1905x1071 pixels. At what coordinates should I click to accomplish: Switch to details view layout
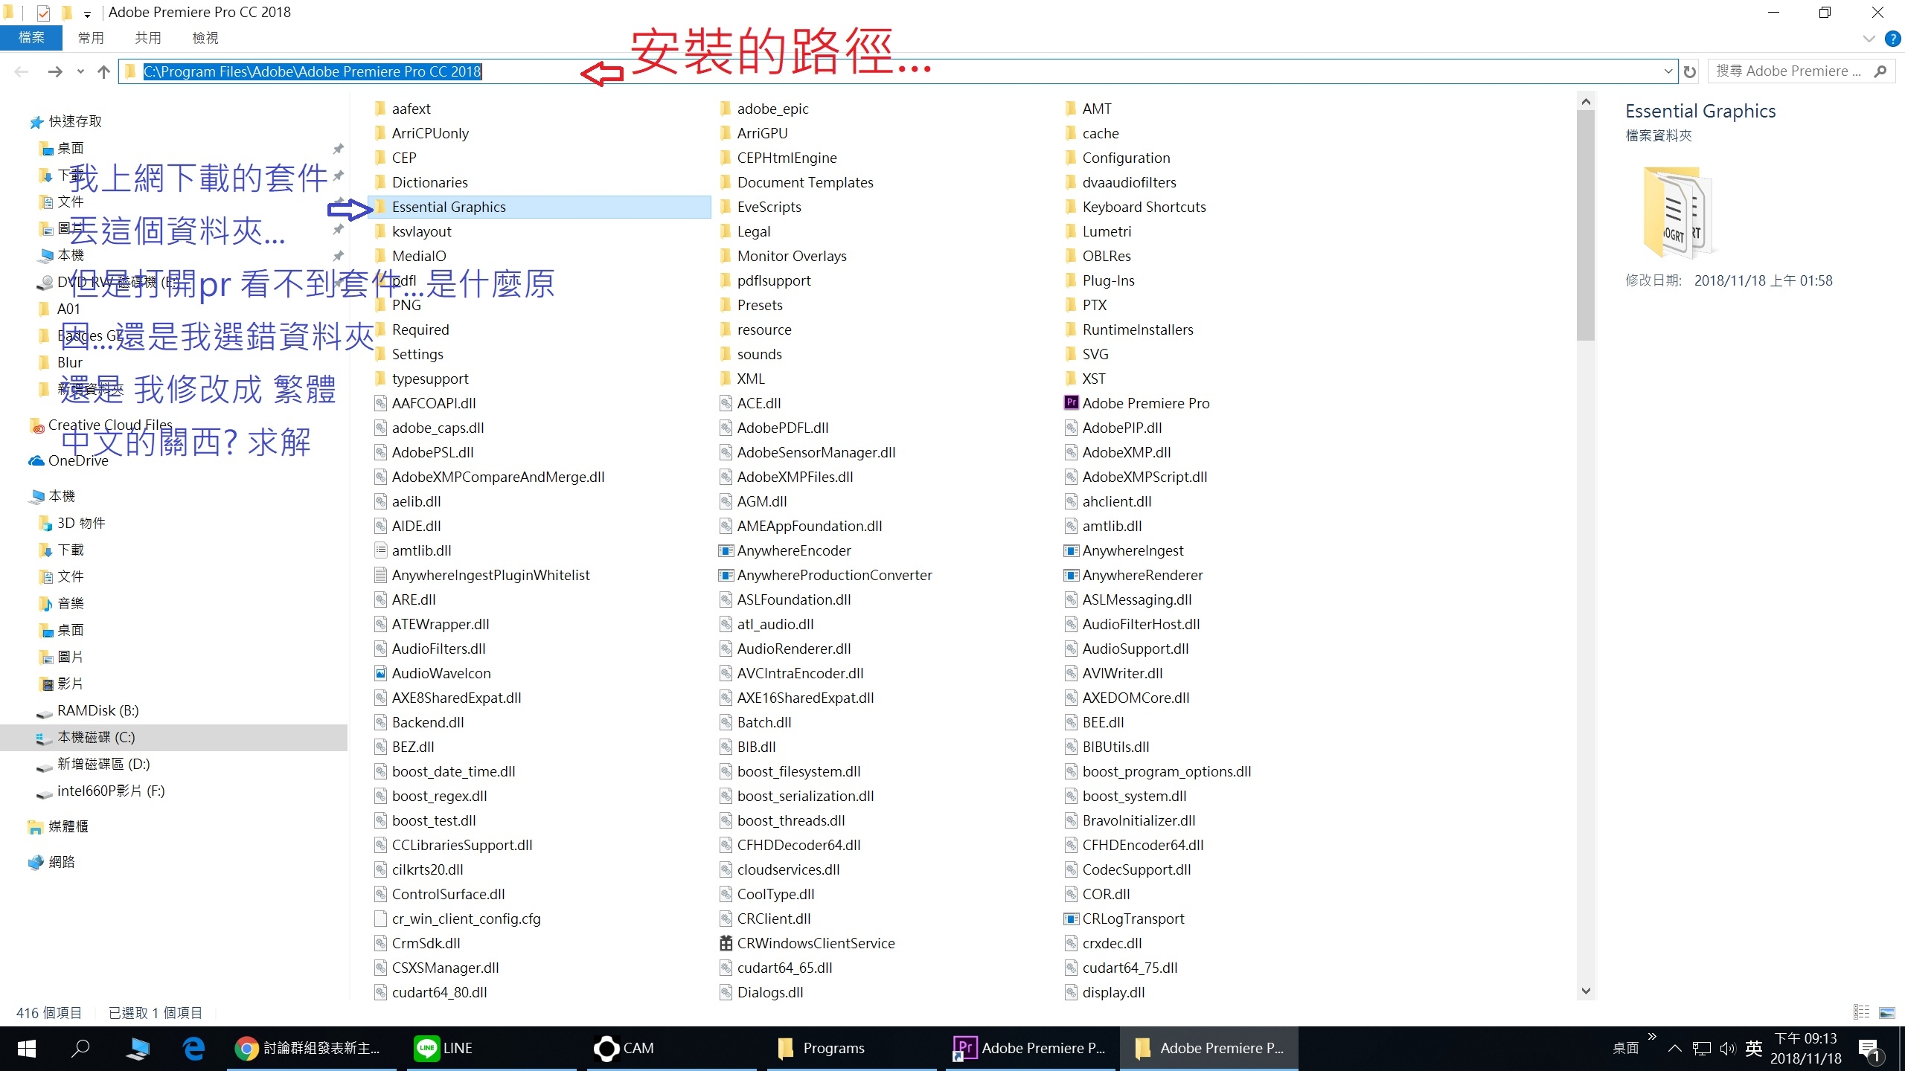(1862, 1011)
